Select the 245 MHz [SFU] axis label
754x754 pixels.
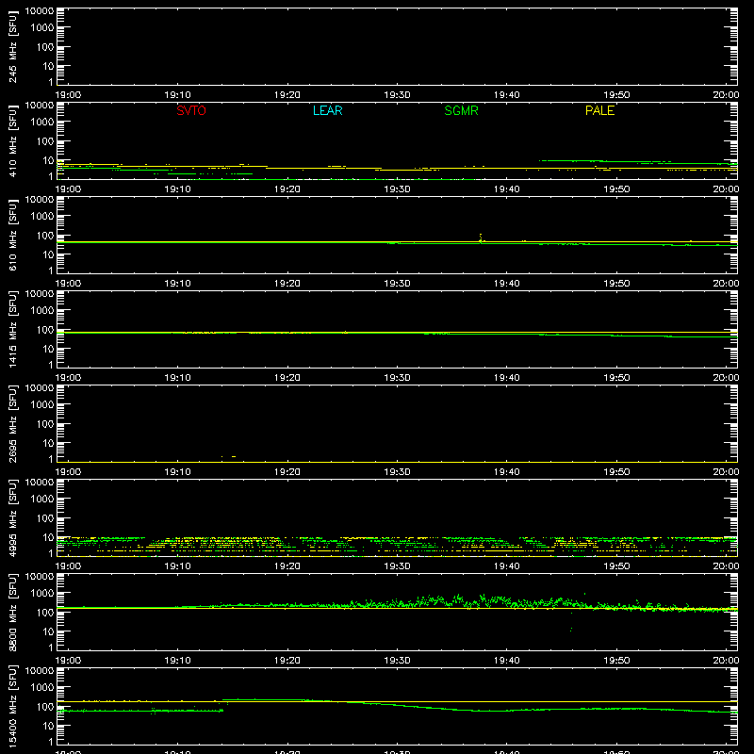[x=12, y=46]
